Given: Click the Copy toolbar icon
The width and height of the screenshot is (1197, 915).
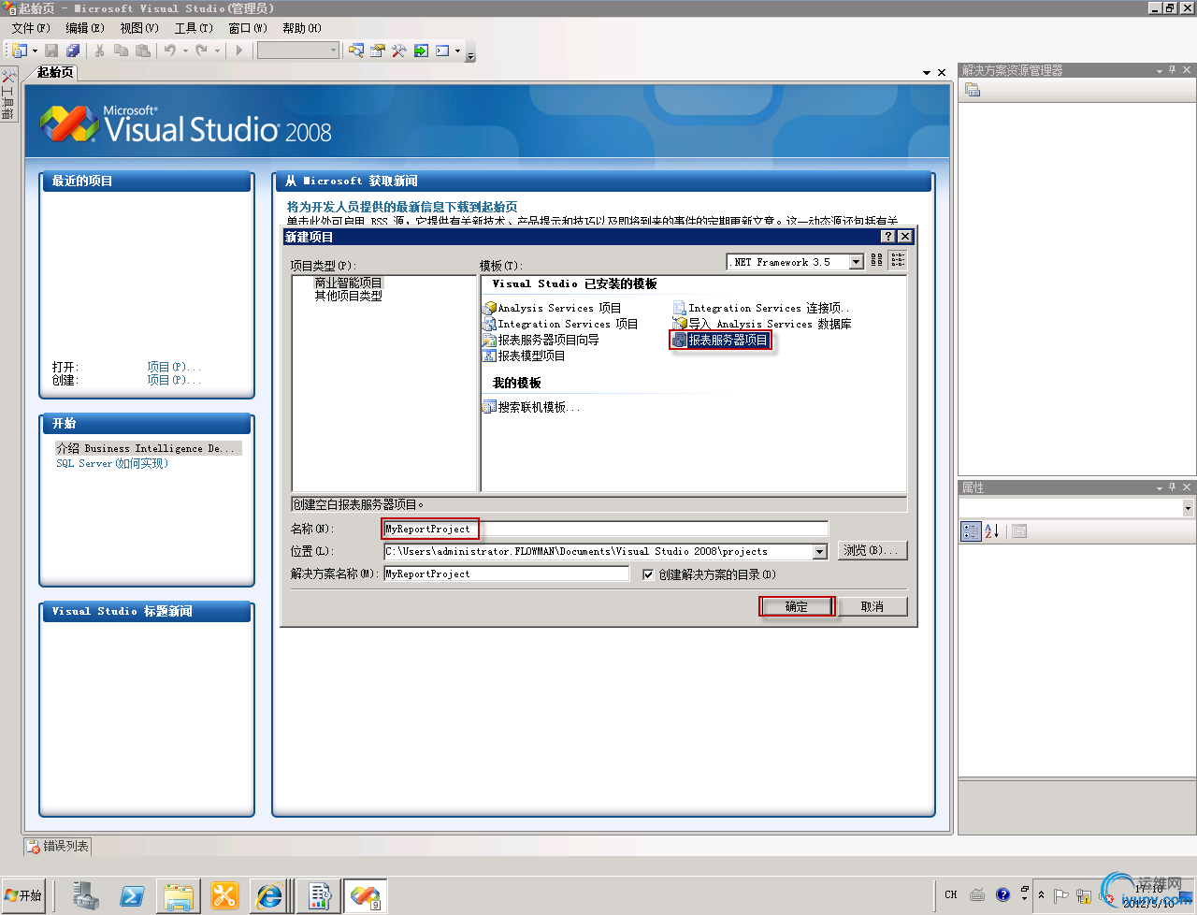Looking at the screenshot, I should point(121,51).
